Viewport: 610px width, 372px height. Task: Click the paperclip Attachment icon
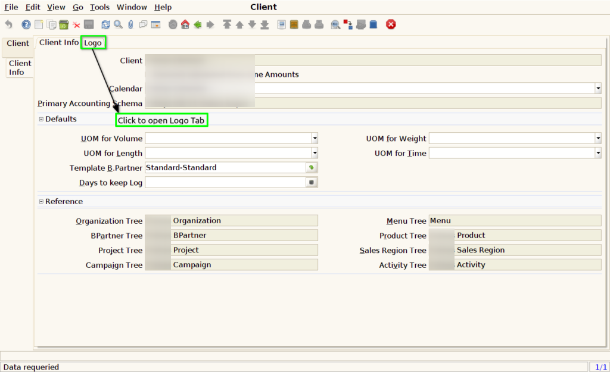130,24
